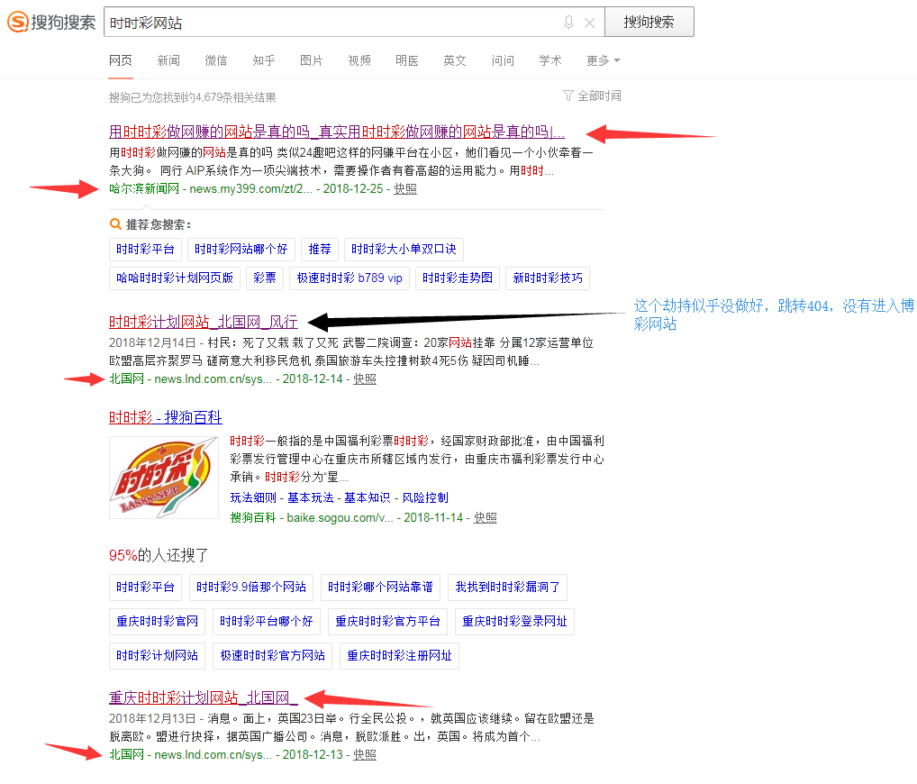
Task: Click suggested search 哈哈时时彩计划网页版
Action: coord(174,278)
